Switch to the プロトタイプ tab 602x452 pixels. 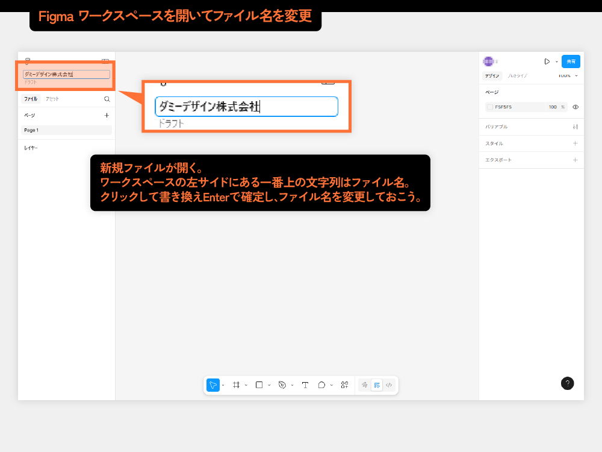518,76
